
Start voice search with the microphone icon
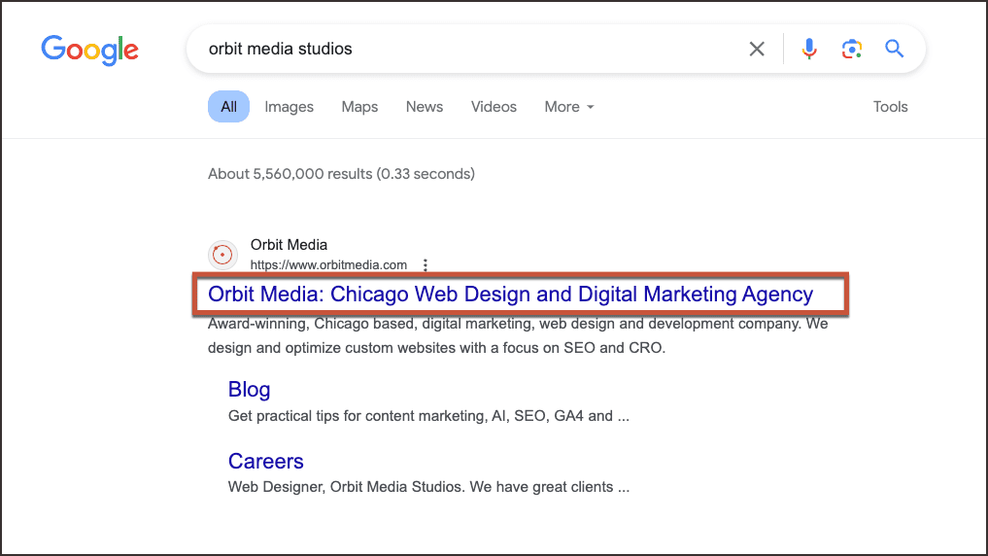[809, 49]
